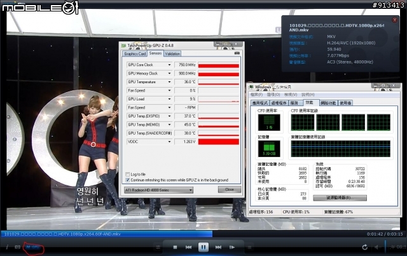Image resolution: width=407 pixels, height=256 pixels.
Task: Click the 900.0 MHz memory clock value
Action: [186, 74]
